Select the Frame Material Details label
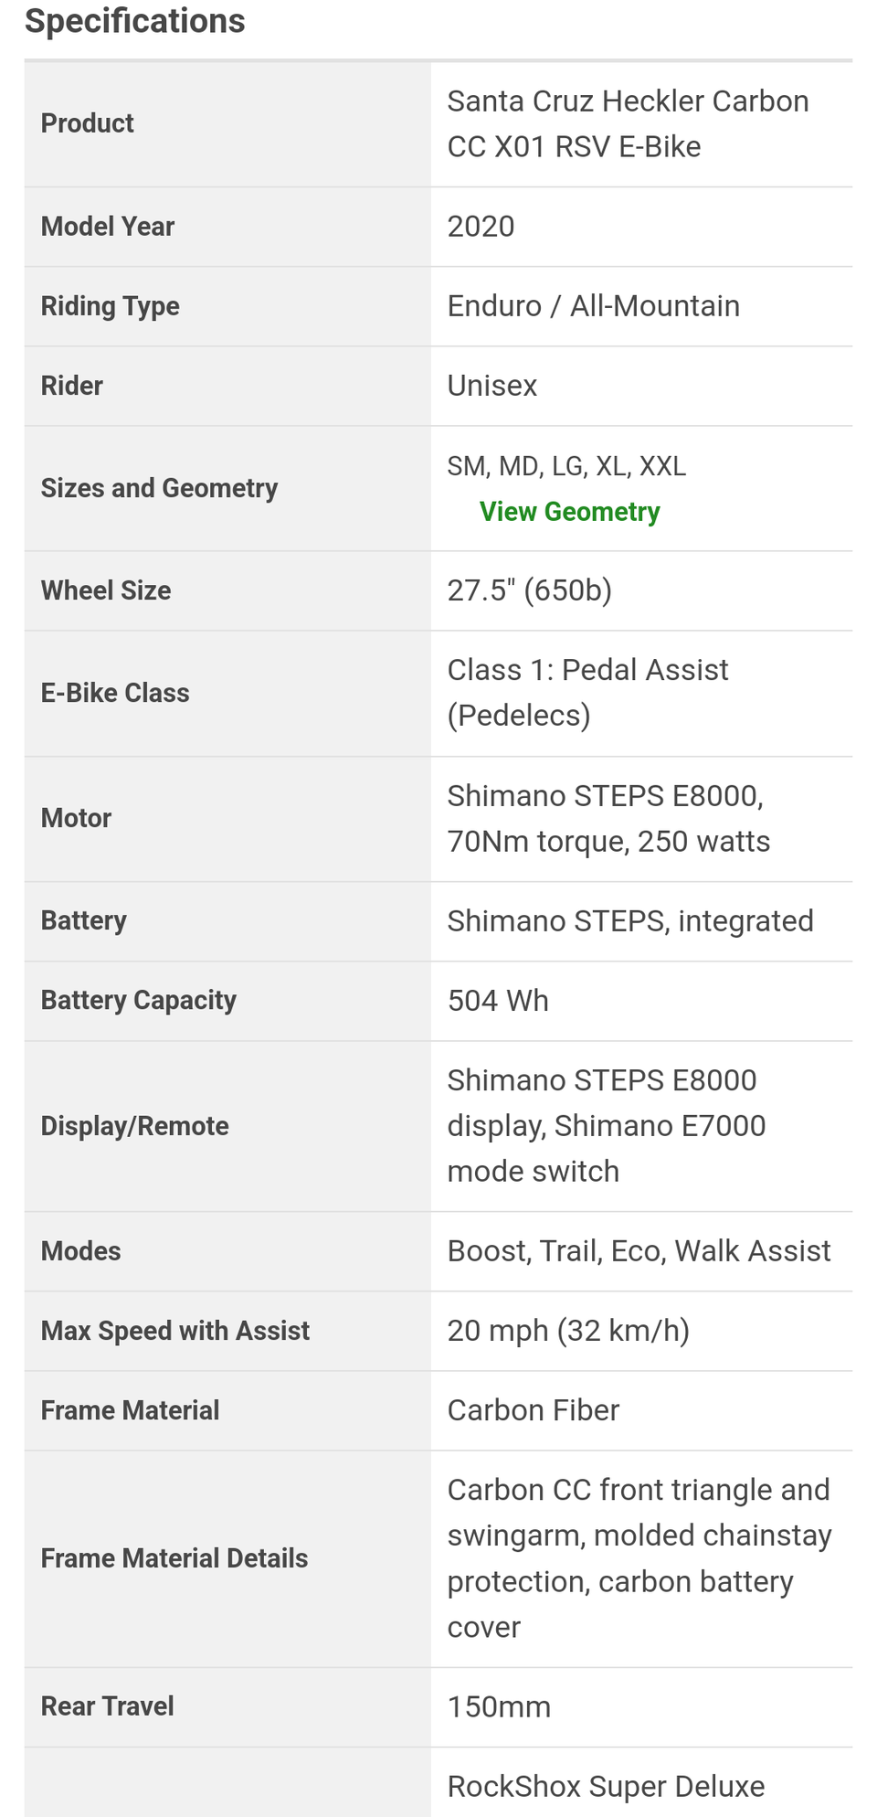 (174, 1558)
